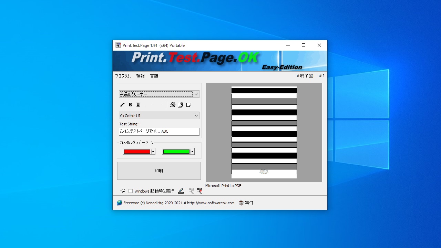The height and width of the screenshot is (248, 441).
Task: Enable the 'Windows 起動時に実行' checkbox
Action: (x=131, y=191)
